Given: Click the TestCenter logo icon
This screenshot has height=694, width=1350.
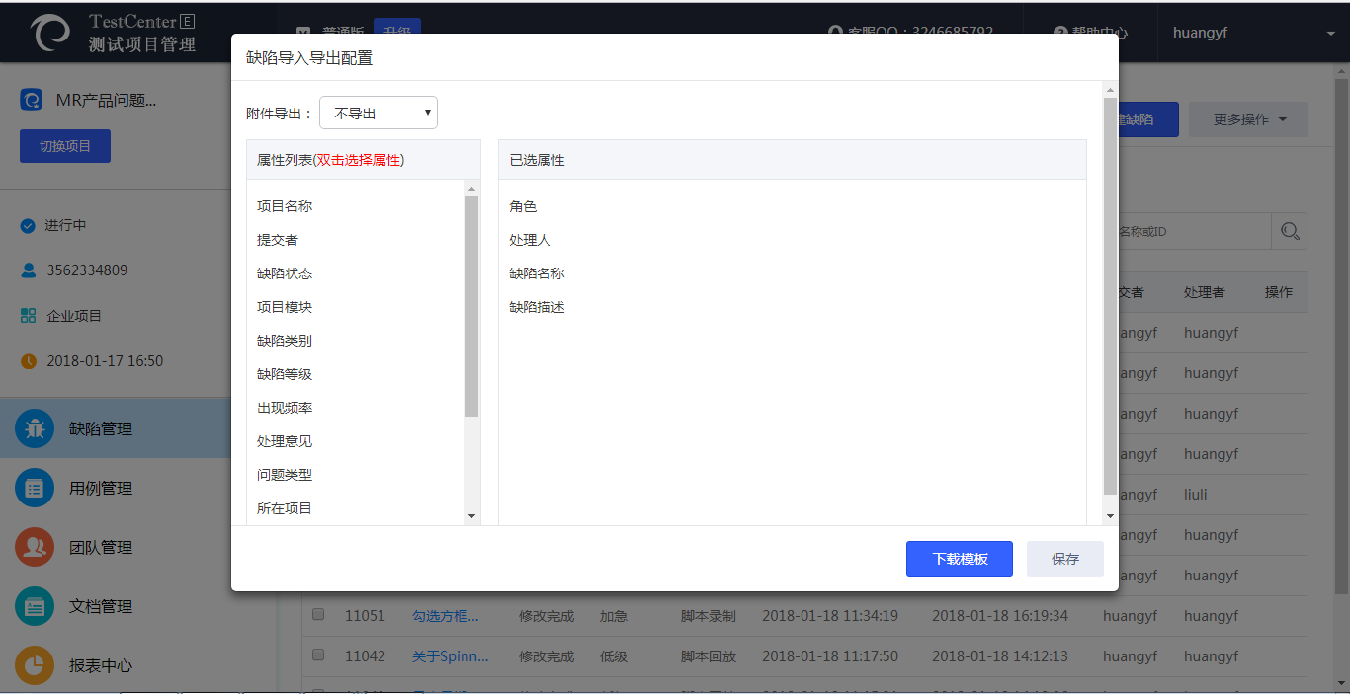Looking at the screenshot, I should [50, 33].
